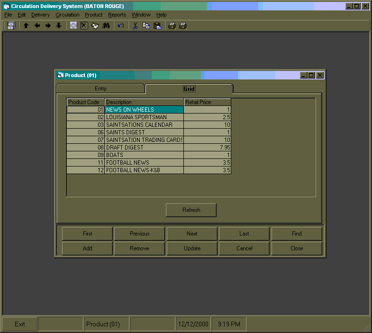Click the left arrow toolbar icon
372x333 pixels.
point(37,26)
